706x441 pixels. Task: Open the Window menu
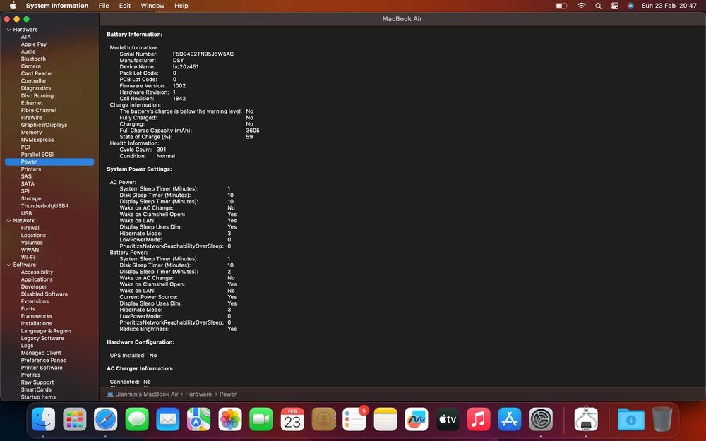click(x=152, y=6)
